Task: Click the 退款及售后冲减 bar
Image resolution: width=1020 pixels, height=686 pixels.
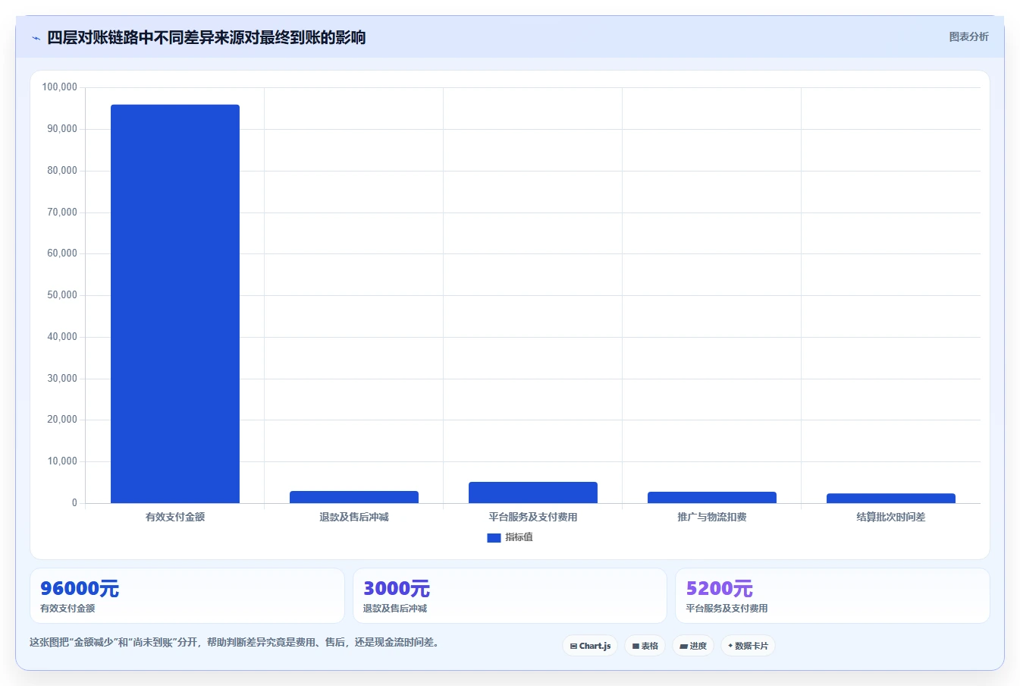Action: [x=354, y=497]
